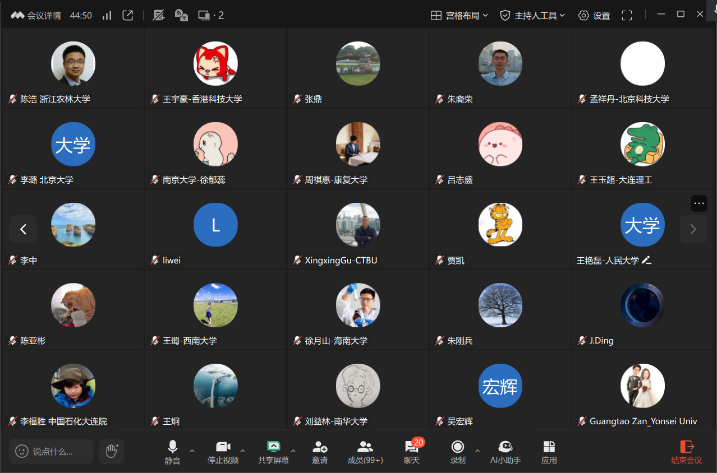The image size is (717, 473).
Task: Expand the 宫格布局 layout dropdown
Action: 459,16
